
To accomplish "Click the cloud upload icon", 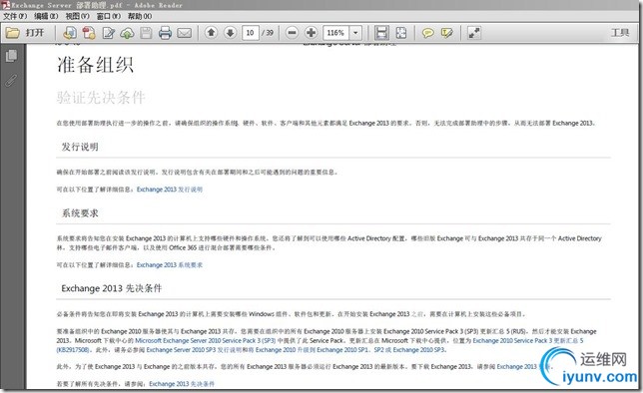I will click(127, 33).
